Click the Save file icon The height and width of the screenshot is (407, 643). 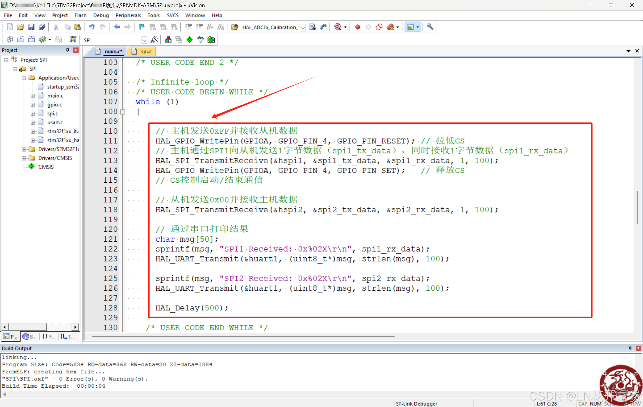[31, 27]
